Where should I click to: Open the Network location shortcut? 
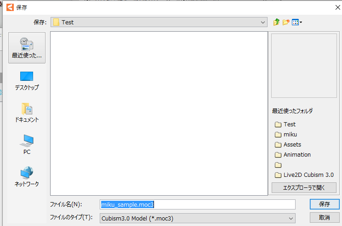pos(27,177)
